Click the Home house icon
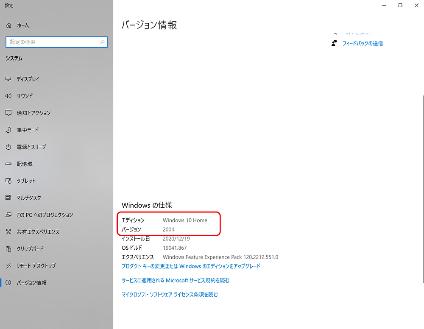Viewport: 424px width, 329px height. (x=8, y=25)
